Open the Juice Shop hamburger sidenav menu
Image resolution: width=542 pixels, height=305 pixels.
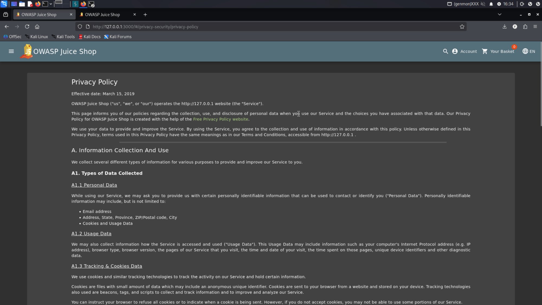click(x=11, y=51)
